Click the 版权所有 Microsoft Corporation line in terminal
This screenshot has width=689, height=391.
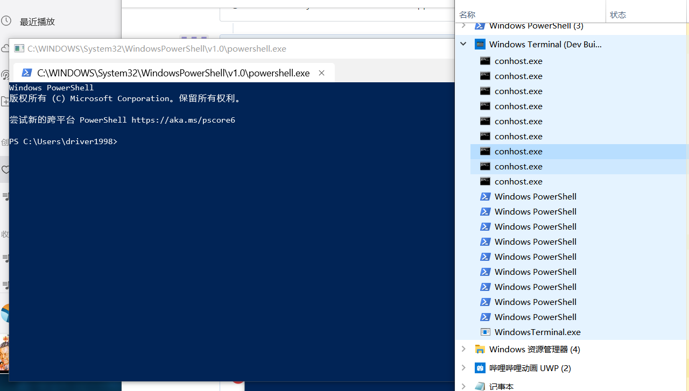(126, 98)
